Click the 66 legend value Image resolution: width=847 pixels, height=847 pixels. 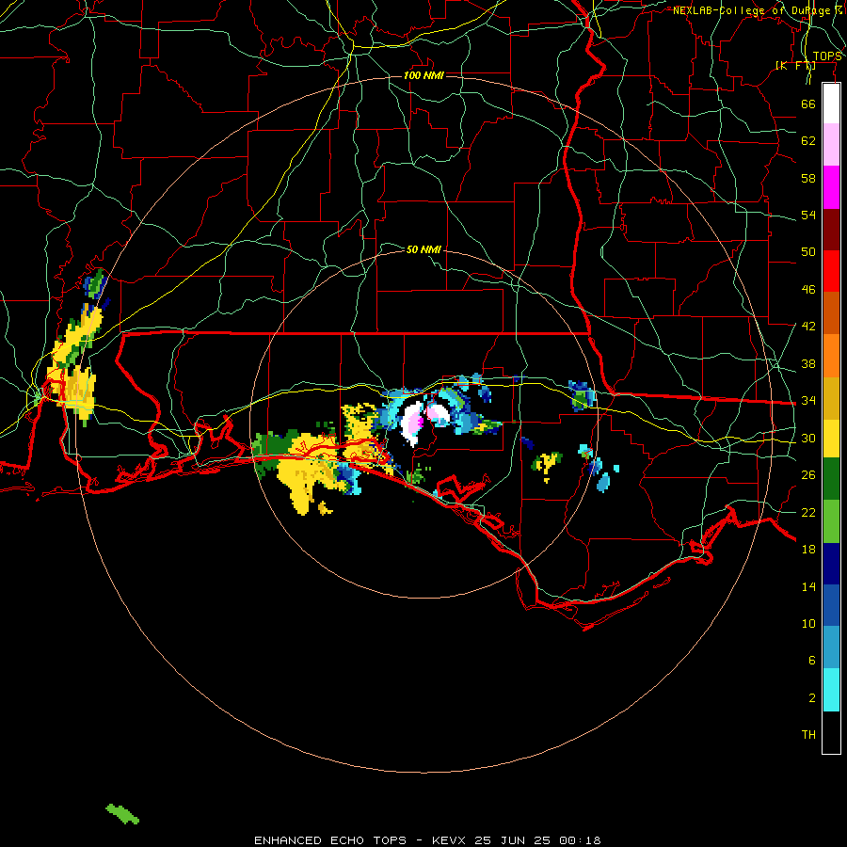pyautogui.click(x=808, y=104)
